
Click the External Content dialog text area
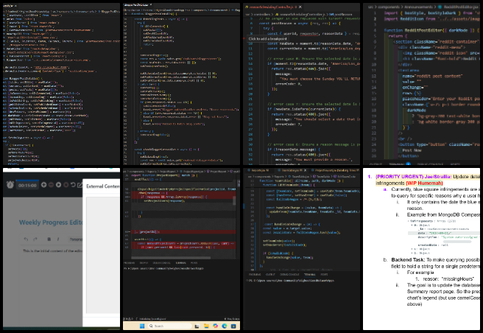pyautogui.click(x=103, y=255)
